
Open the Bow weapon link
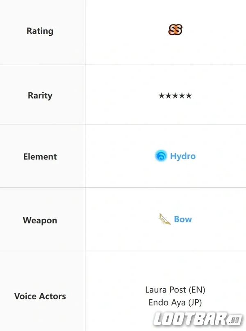pos(183,219)
